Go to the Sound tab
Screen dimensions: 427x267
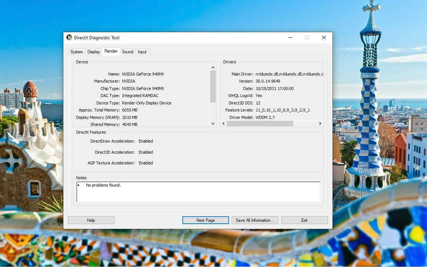click(x=128, y=52)
